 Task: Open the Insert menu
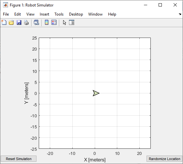pyautogui.click(x=44, y=14)
